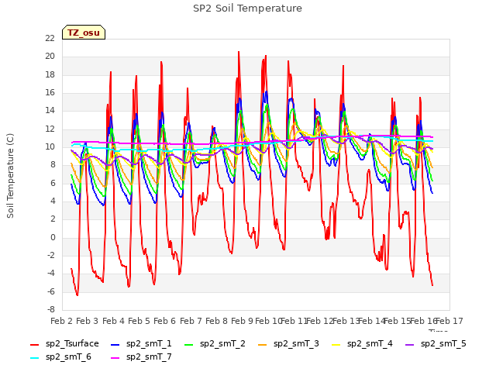496x372 pixels.
Task: Toggle the sp2_smT_1 legend entry
Action: click(x=141, y=344)
